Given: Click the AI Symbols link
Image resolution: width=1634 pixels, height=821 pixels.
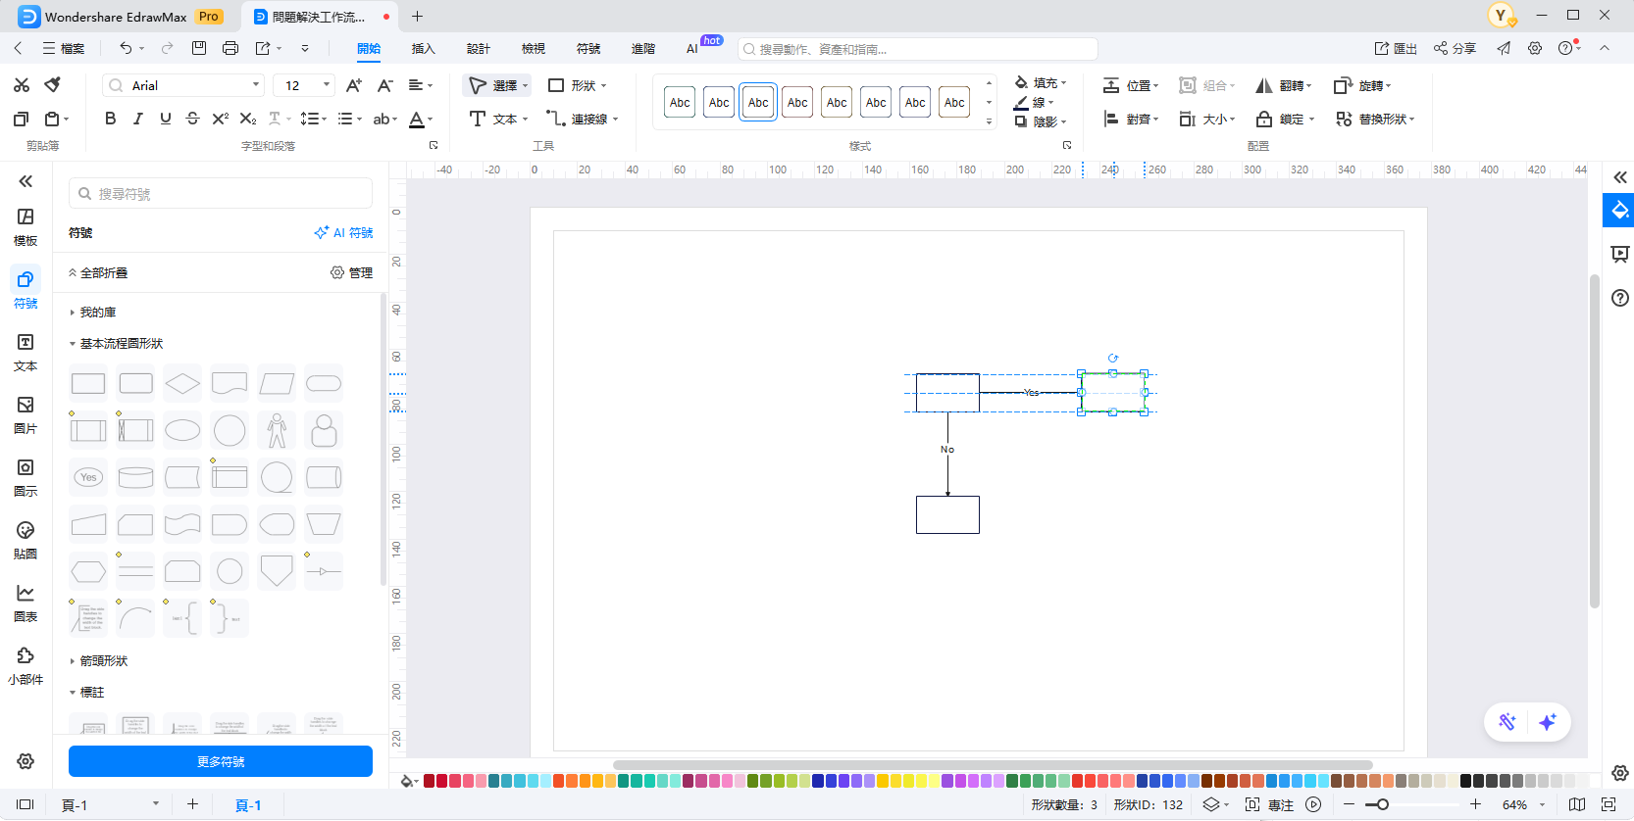Looking at the screenshot, I should [343, 233].
